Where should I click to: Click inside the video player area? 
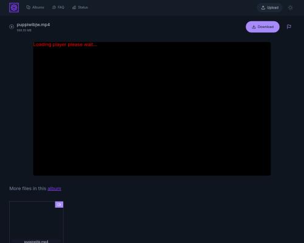point(152,109)
